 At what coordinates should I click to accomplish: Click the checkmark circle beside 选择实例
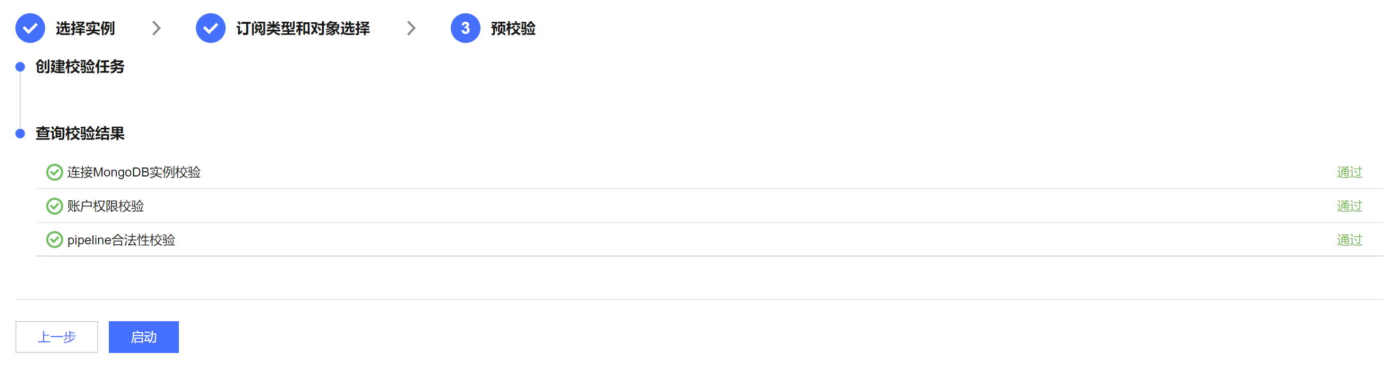tap(30, 28)
